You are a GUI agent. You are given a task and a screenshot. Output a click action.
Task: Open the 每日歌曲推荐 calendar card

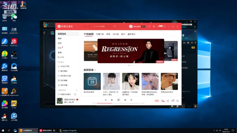click(x=92, y=82)
